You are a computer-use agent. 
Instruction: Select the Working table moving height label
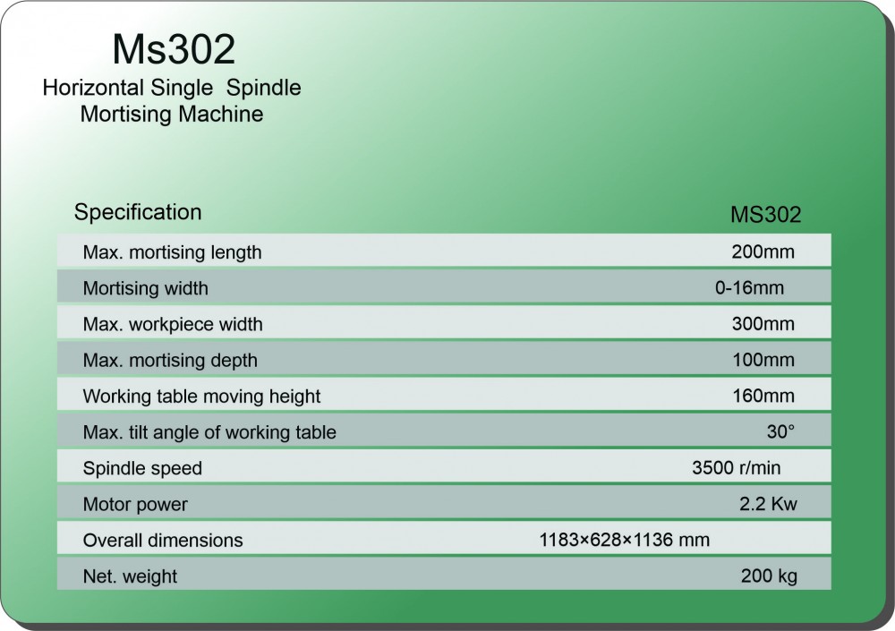pos(201,396)
